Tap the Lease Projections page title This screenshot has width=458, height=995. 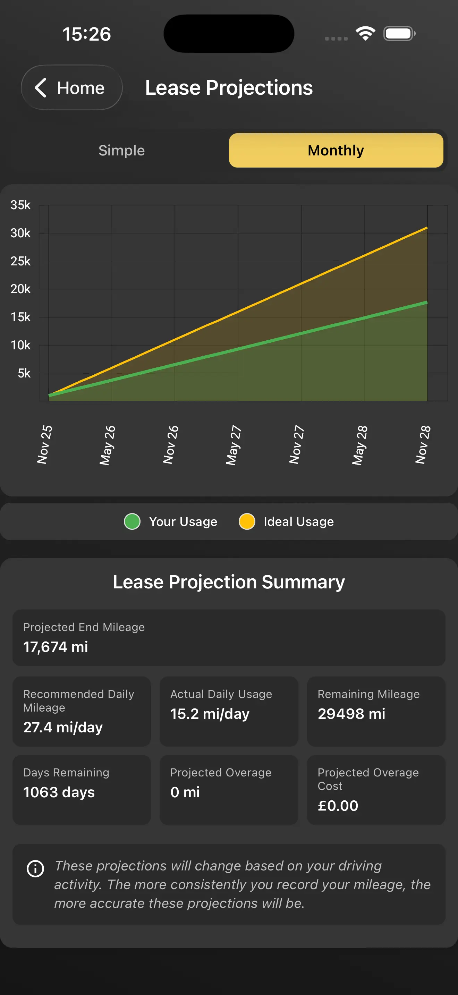[229, 88]
